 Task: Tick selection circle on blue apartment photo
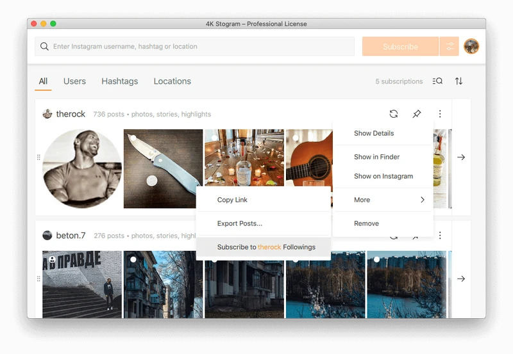[133, 259]
